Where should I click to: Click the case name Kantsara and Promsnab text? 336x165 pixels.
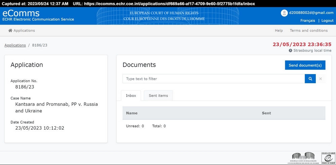click(57, 107)
